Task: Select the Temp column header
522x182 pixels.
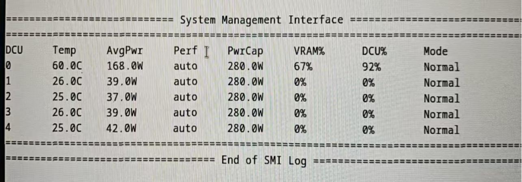Action: (x=64, y=51)
